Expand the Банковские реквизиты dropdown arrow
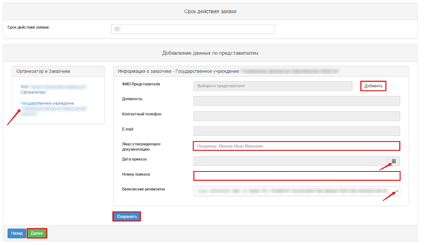Viewport: 425px width, 245px height. [x=397, y=191]
